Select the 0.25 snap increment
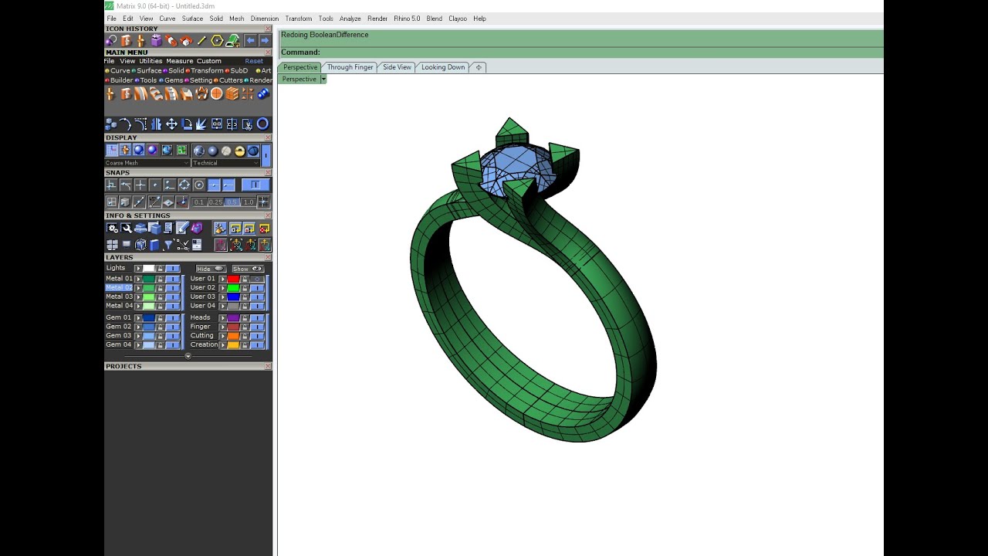Viewport: 988px width, 556px height. pyautogui.click(x=215, y=202)
